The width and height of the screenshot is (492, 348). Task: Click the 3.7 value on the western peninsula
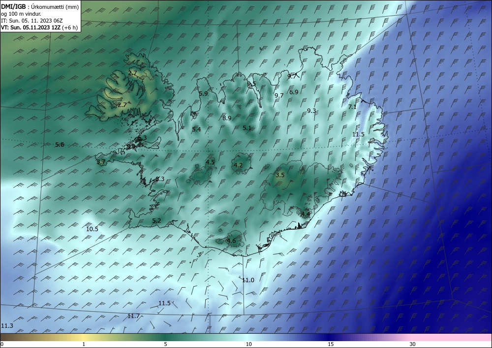(x=101, y=162)
